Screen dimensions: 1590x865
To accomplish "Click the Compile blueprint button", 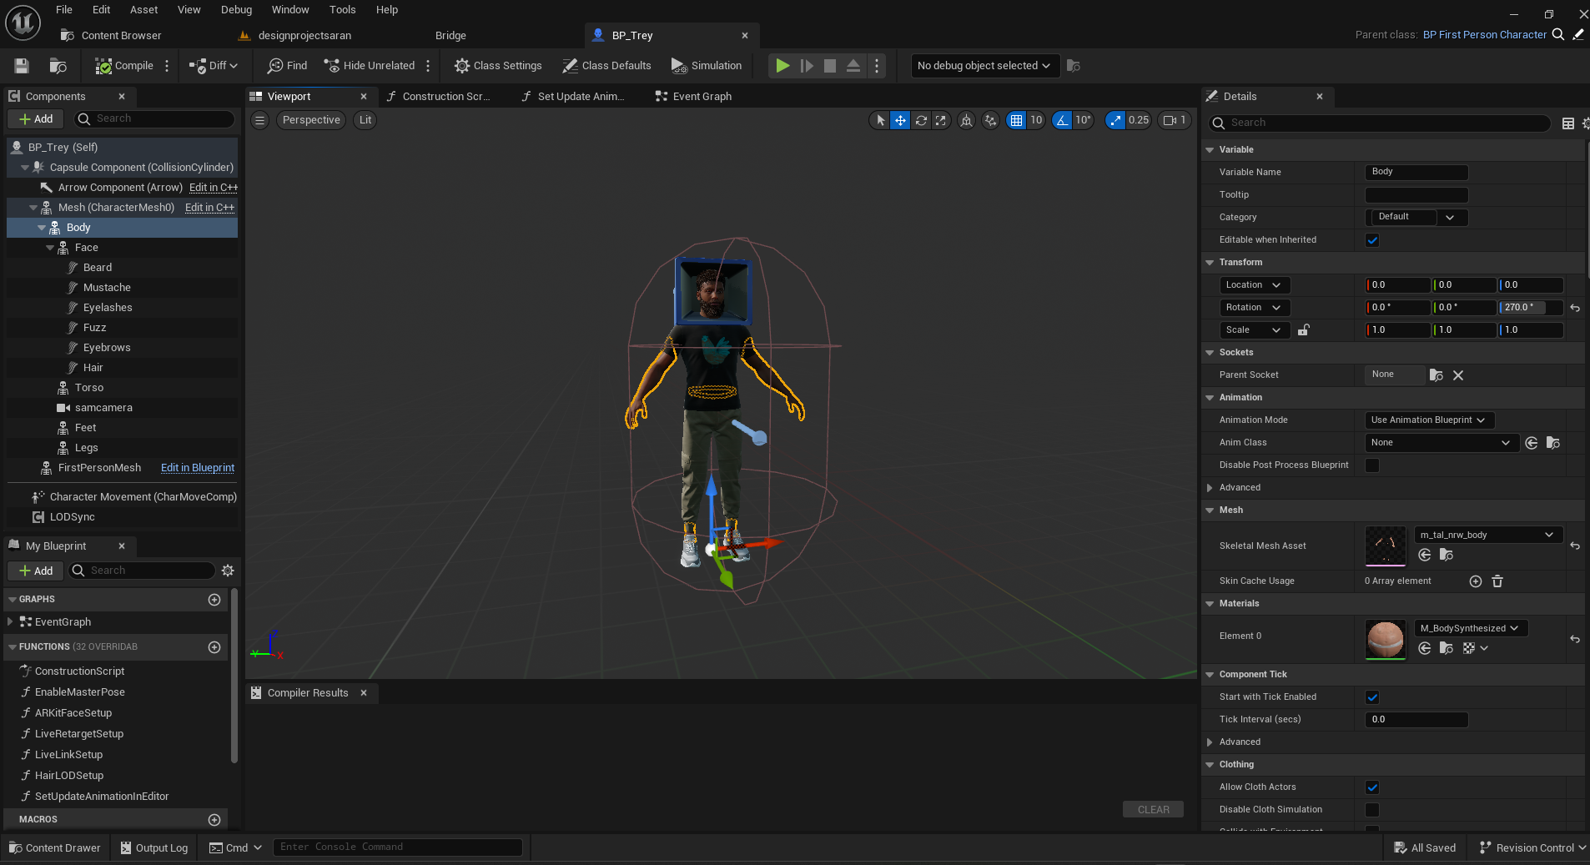I will [x=124, y=66].
